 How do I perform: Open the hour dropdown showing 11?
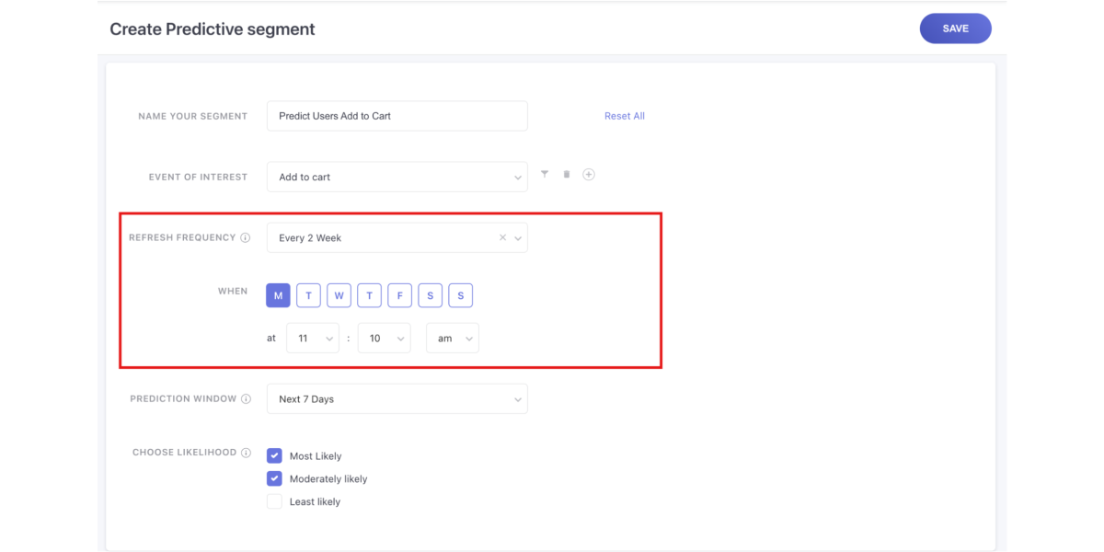click(313, 338)
